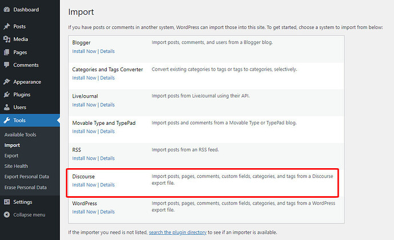
Task: Install the LiveJournal importer now
Action: click(x=84, y=104)
